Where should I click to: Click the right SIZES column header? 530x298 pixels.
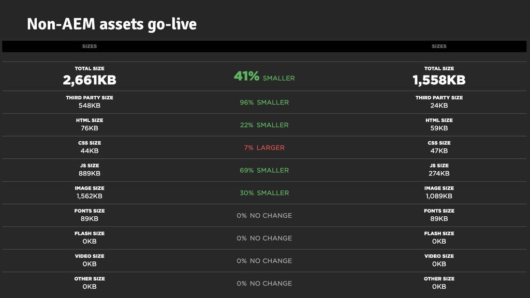pyautogui.click(x=439, y=46)
